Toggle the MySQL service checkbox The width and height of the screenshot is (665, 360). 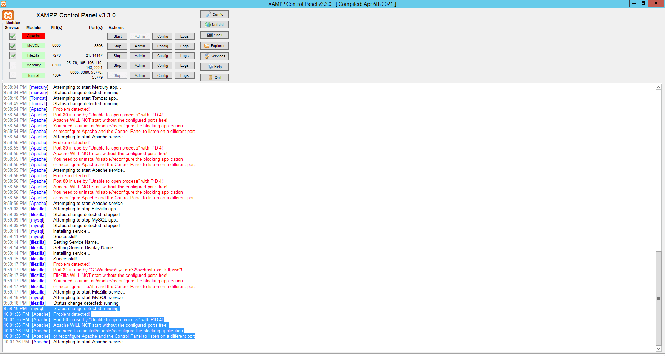[13, 46]
